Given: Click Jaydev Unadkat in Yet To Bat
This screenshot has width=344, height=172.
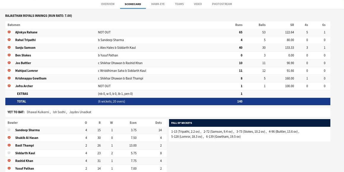Looking at the screenshot, I should click(80, 112).
